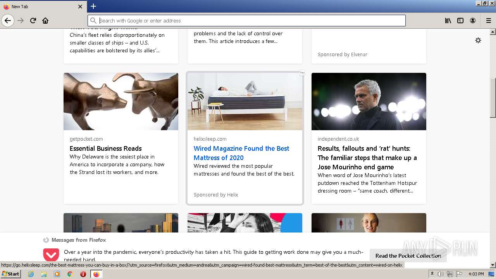
Task: Open new tab with plus button
Action: (x=93, y=6)
